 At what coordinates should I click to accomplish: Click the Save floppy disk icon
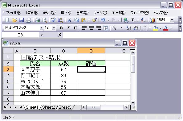22,20
